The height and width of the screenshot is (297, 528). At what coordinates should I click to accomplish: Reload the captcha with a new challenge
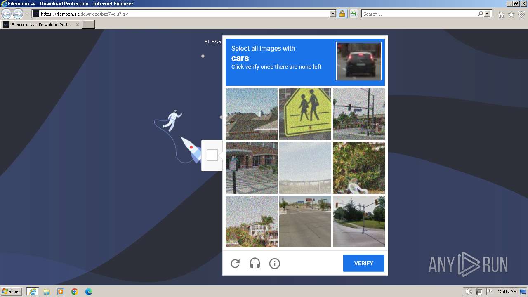pyautogui.click(x=235, y=263)
